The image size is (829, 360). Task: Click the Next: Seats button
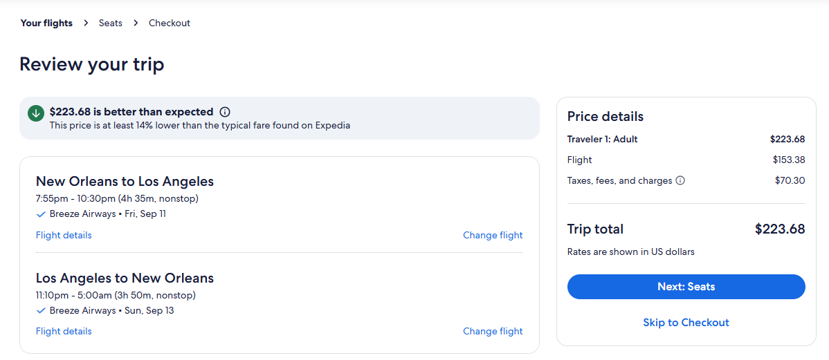686,287
